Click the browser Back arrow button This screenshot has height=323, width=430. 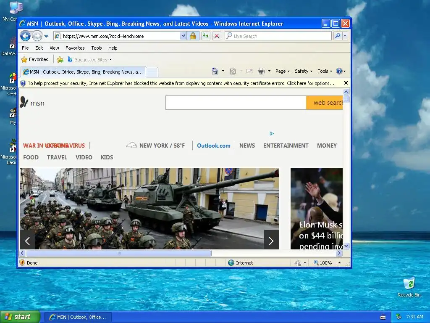(x=25, y=36)
